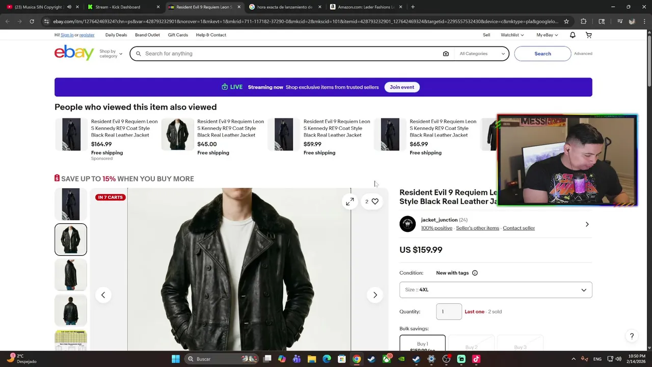
Task: Click the Condition info icon
Action: [475, 273]
